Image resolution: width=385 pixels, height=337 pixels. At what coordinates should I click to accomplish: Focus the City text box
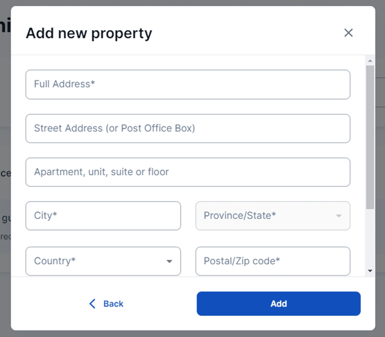coord(103,216)
